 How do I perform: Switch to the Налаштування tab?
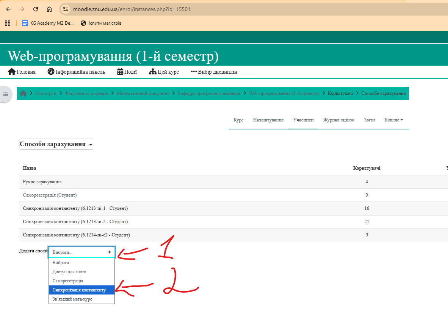(x=268, y=120)
